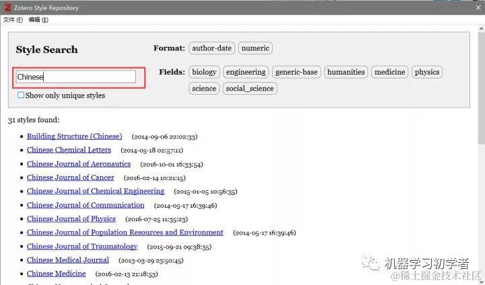The height and width of the screenshot is (285, 485).
Task: Click the Zotero logo icon in title bar
Action: (x=7, y=7)
